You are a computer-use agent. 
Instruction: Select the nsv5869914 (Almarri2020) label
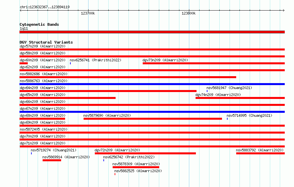(66, 157)
